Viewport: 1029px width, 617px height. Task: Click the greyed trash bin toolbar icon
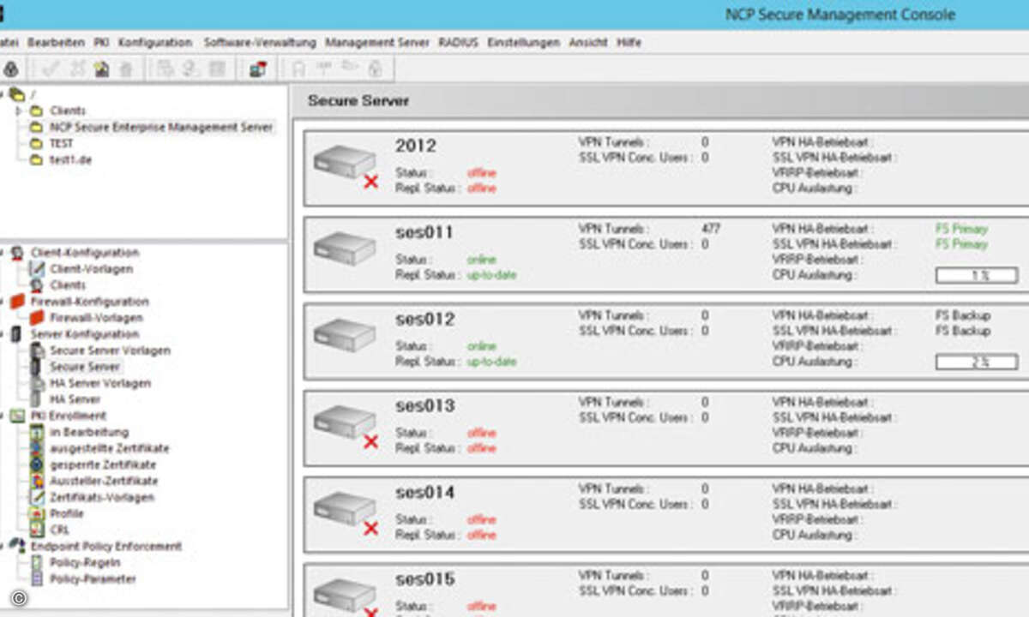pyautogui.click(x=126, y=69)
